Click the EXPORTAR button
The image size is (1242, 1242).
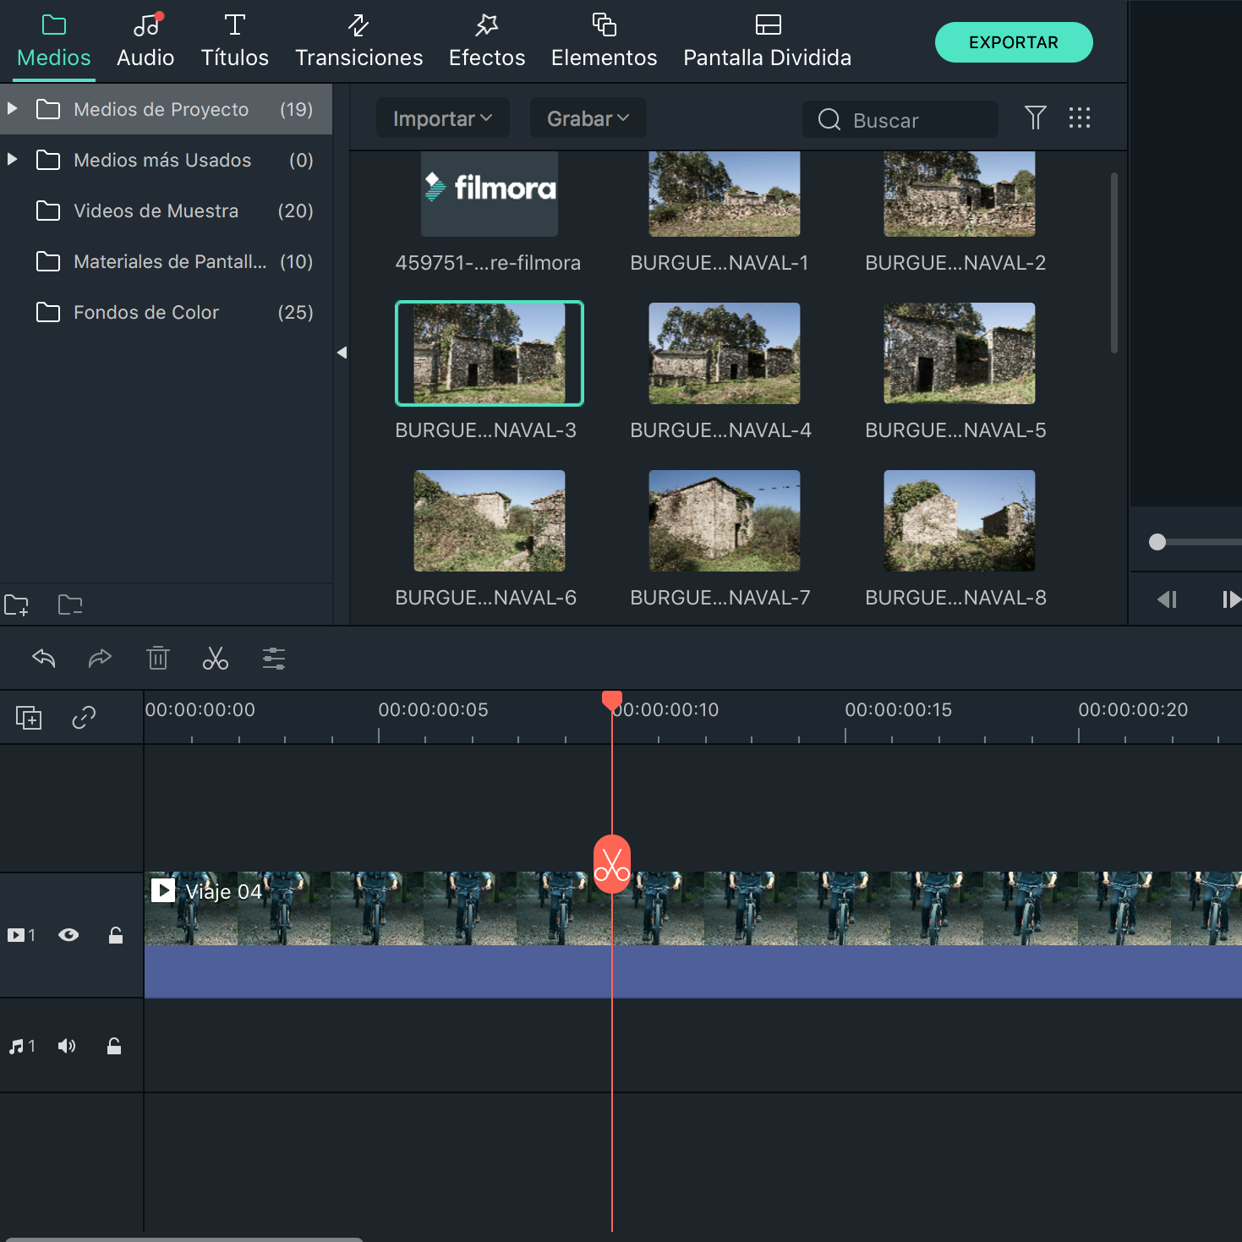coord(1013,42)
